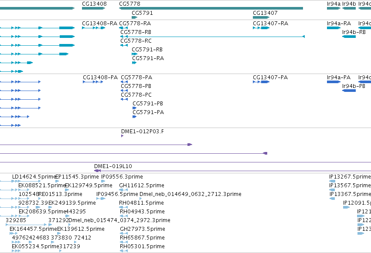This screenshot has height=253, width=371.
Task: Select the 72412 EST label
Action: click(x=82, y=238)
